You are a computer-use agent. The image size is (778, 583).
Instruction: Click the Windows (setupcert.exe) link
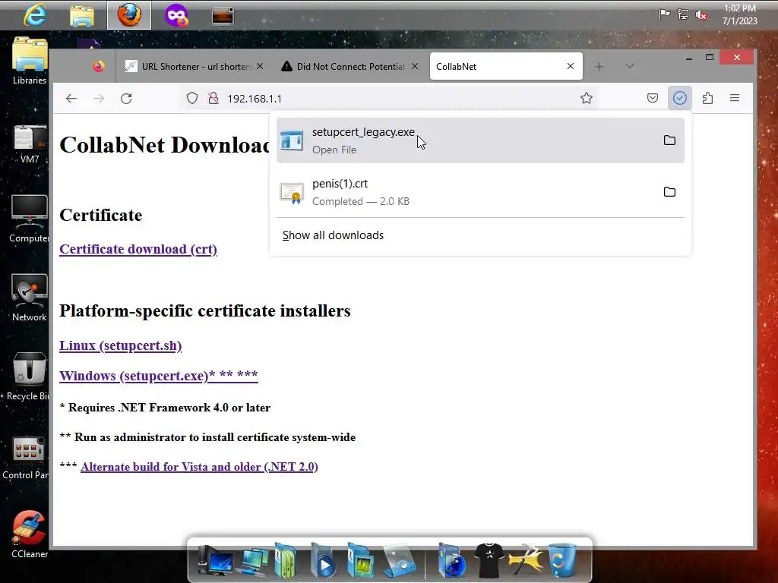(159, 376)
